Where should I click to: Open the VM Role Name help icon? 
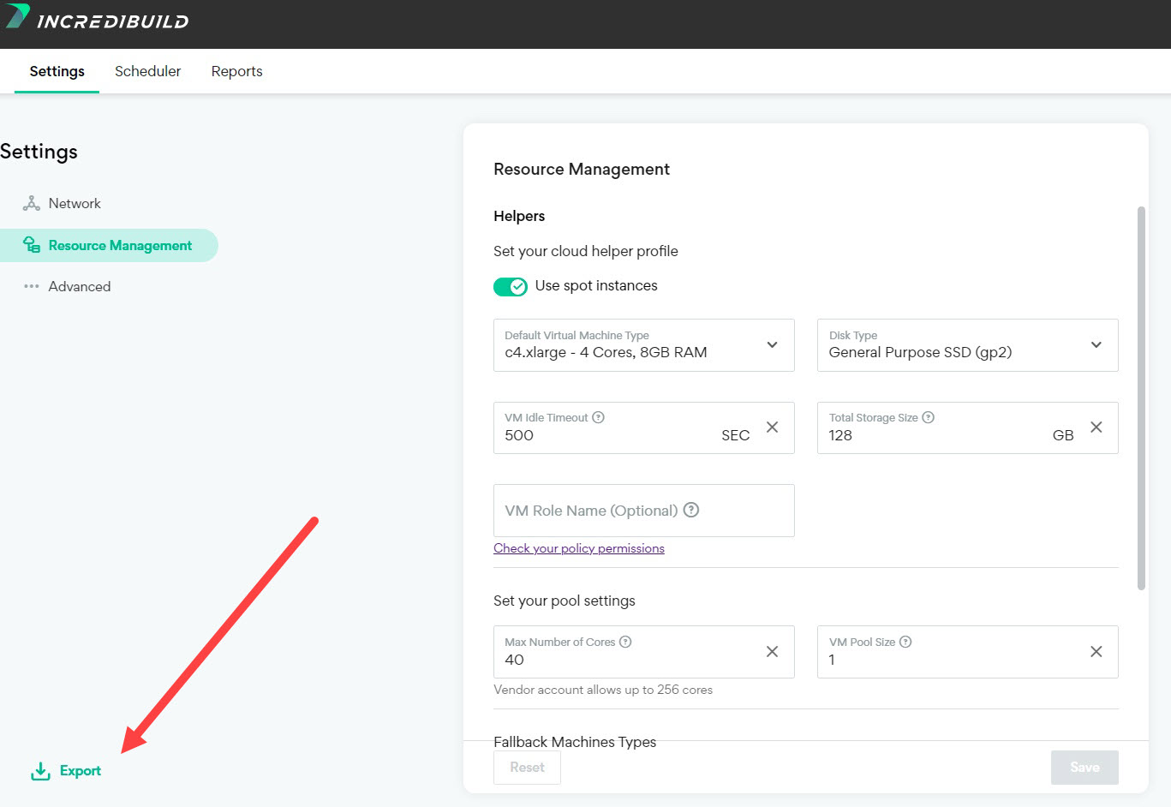tap(691, 510)
